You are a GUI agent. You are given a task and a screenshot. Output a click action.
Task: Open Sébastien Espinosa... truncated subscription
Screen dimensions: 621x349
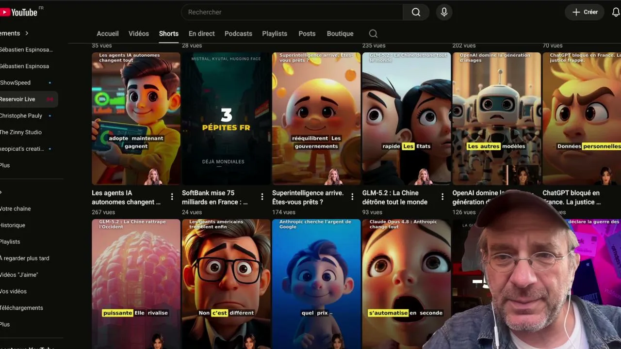click(27, 49)
